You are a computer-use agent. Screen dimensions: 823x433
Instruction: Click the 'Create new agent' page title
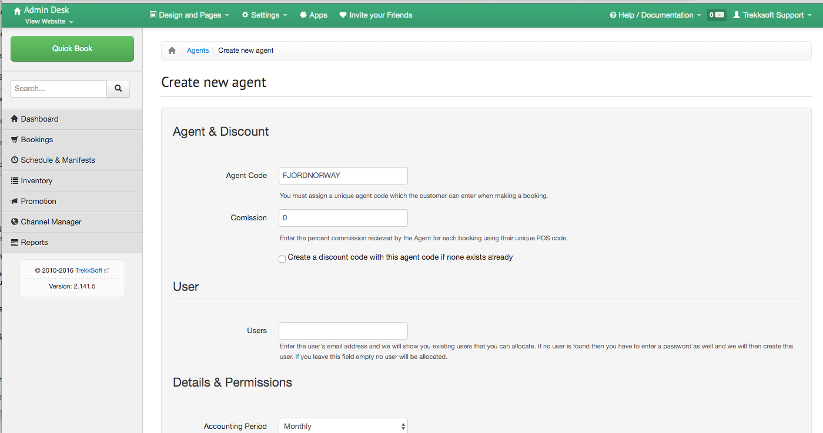213,82
